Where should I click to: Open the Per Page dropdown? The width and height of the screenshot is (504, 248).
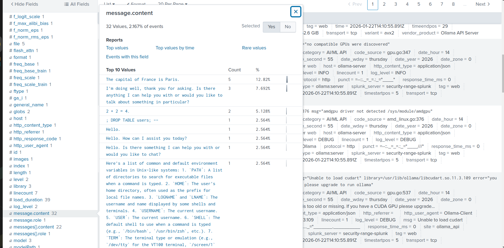click(173, 4)
